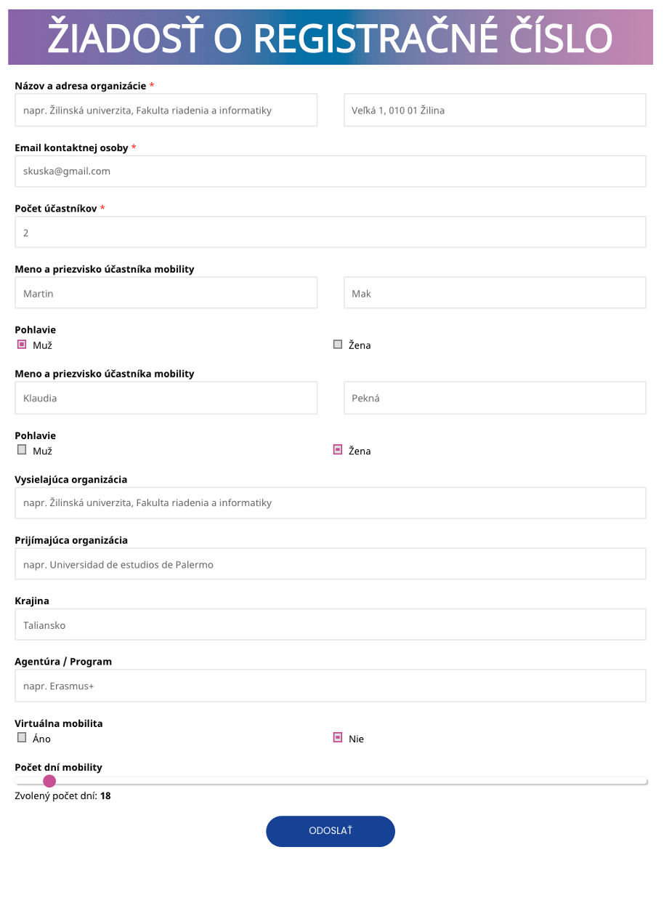Focus the Krajina field showing Taliansko
This screenshot has width=664, height=919.
point(331,625)
